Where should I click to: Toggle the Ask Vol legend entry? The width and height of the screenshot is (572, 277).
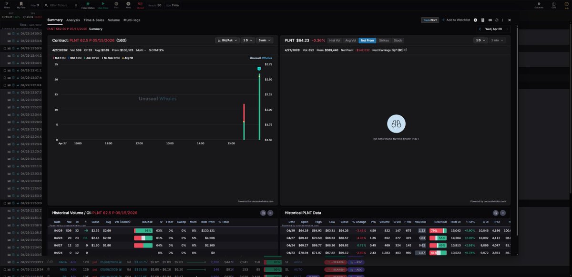pos(92,58)
